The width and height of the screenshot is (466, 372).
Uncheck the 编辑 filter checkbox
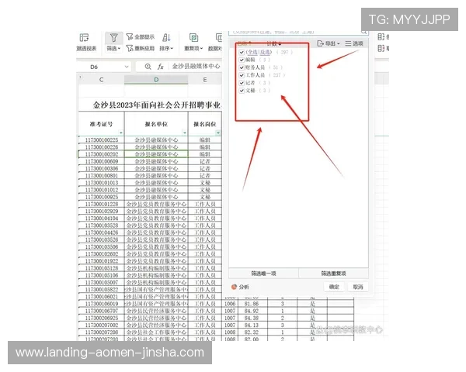(x=242, y=60)
